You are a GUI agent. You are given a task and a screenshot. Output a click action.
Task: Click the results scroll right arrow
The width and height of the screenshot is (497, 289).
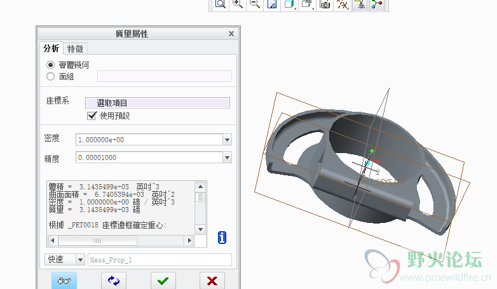(x=189, y=241)
